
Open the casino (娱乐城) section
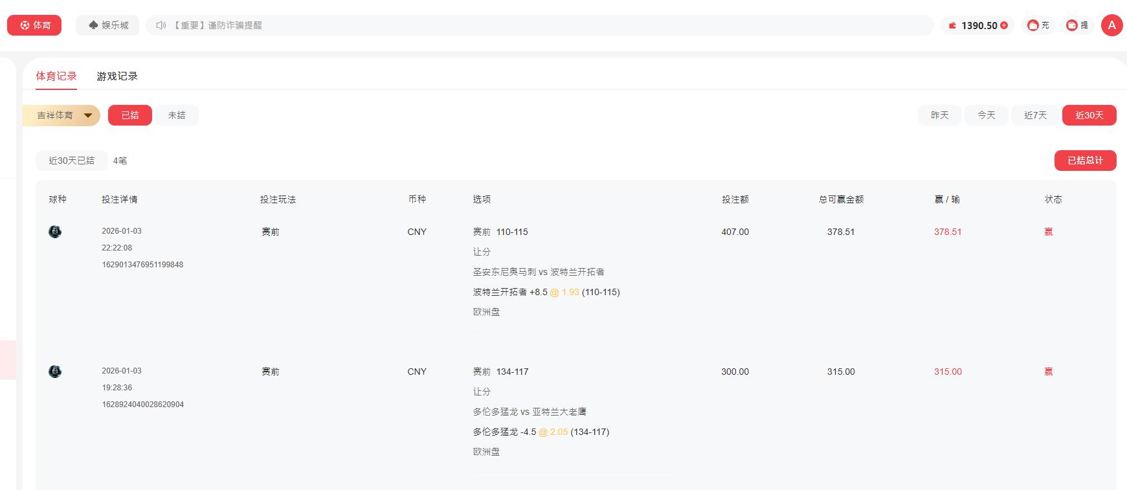click(107, 25)
